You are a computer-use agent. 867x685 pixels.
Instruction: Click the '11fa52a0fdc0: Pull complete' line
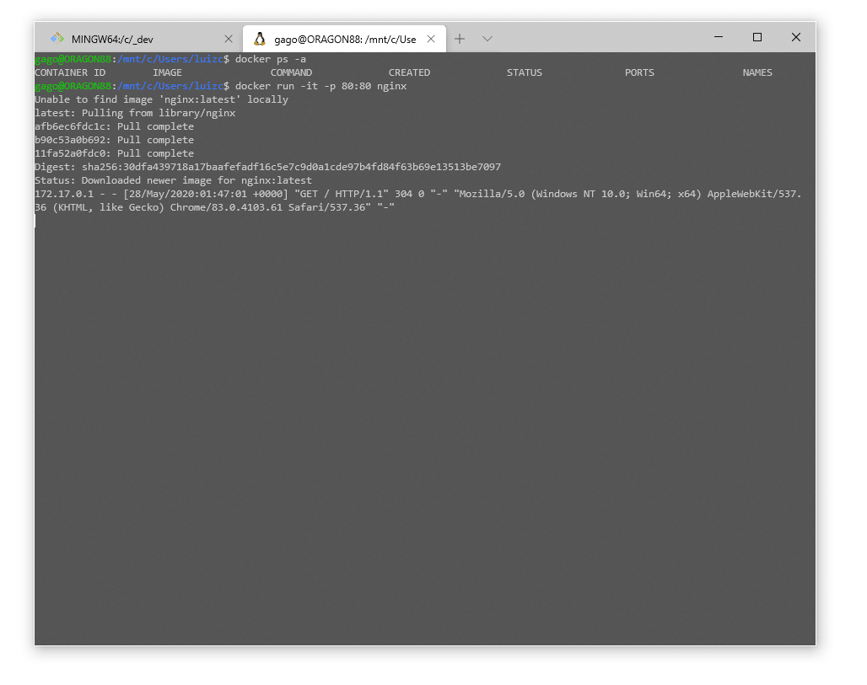click(115, 153)
